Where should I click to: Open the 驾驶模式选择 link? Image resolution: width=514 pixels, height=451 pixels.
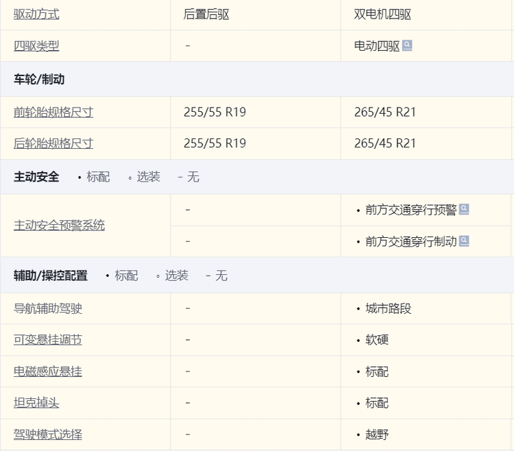pos(48,435)
